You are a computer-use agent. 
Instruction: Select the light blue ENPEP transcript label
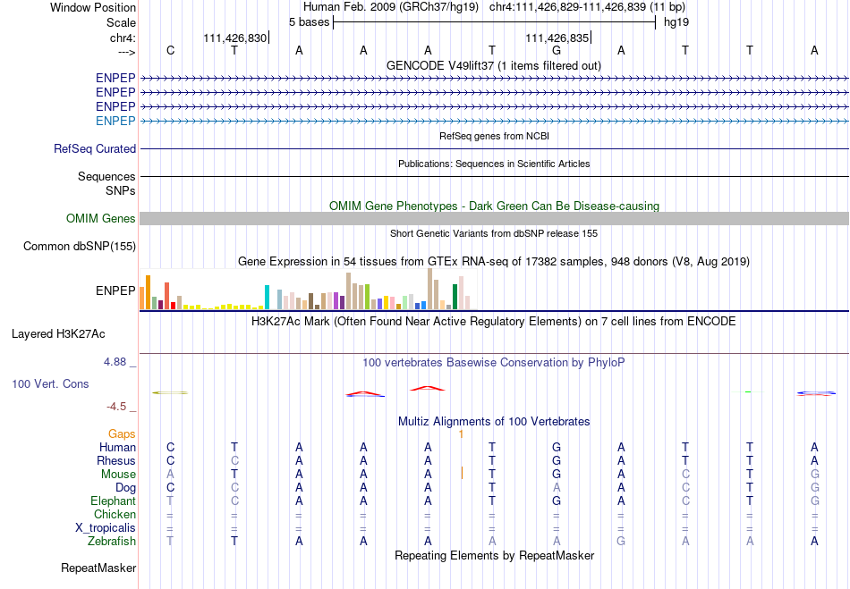tap(115, 121)
